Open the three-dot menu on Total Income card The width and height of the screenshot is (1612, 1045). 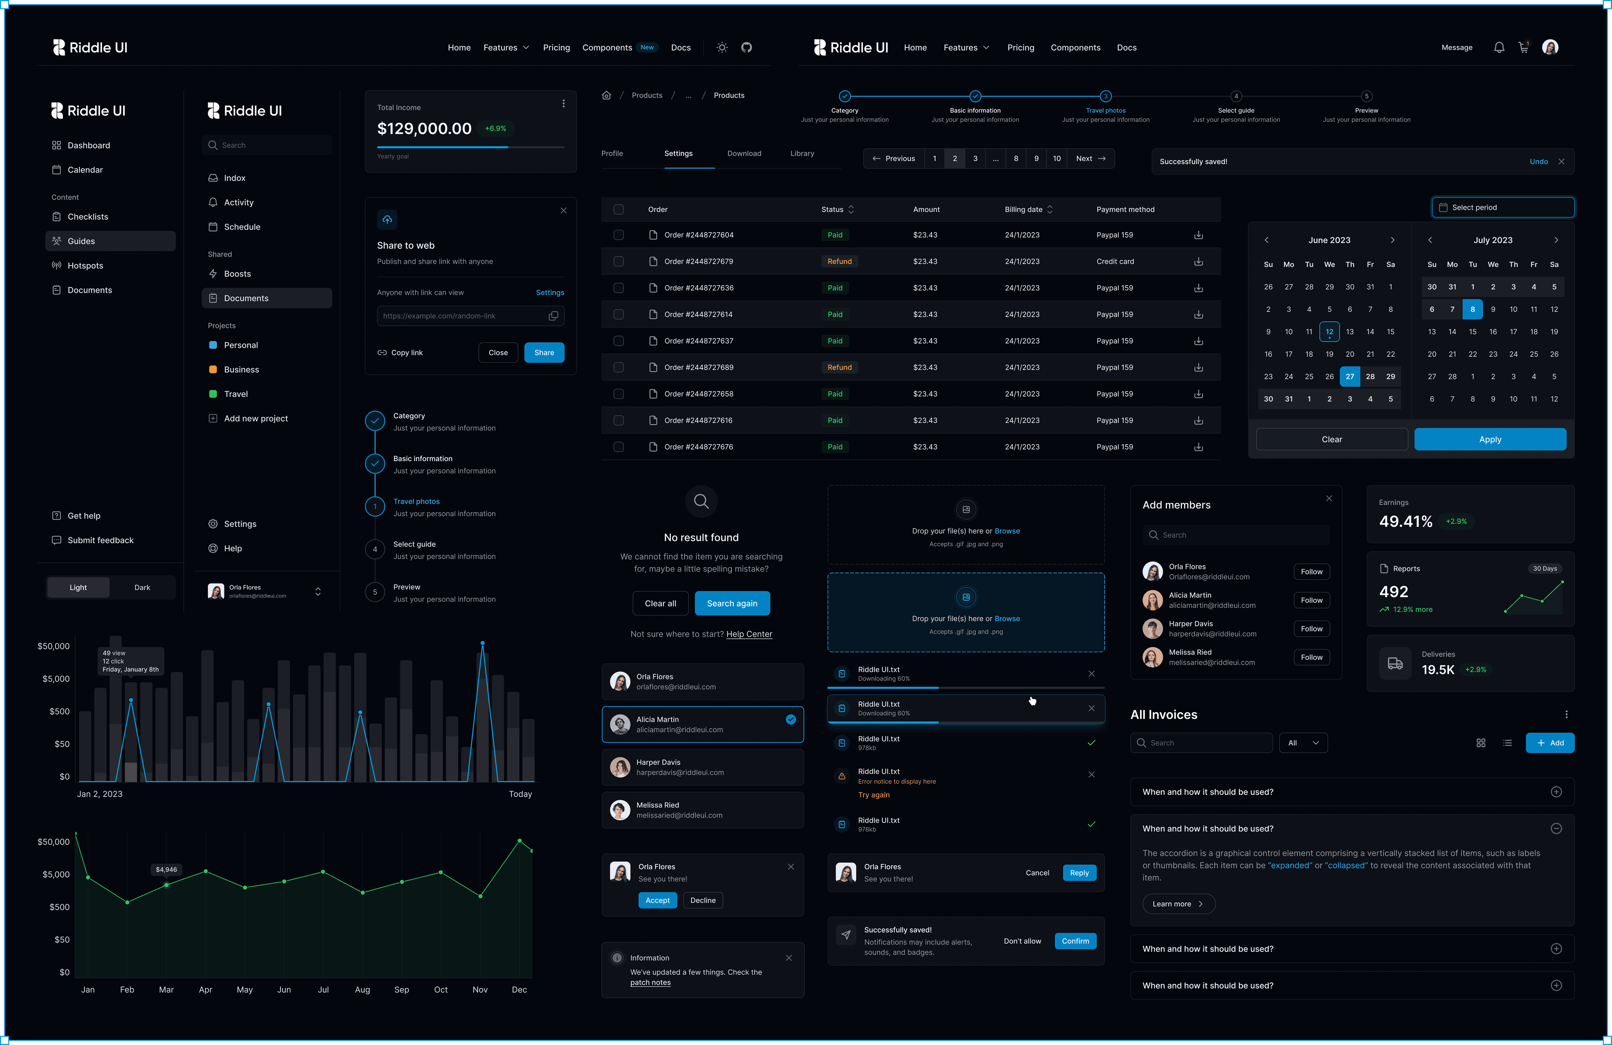coord(564,103)
